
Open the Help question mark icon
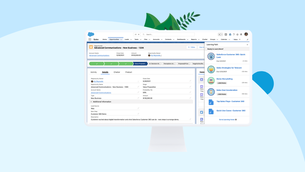(234, 34)
